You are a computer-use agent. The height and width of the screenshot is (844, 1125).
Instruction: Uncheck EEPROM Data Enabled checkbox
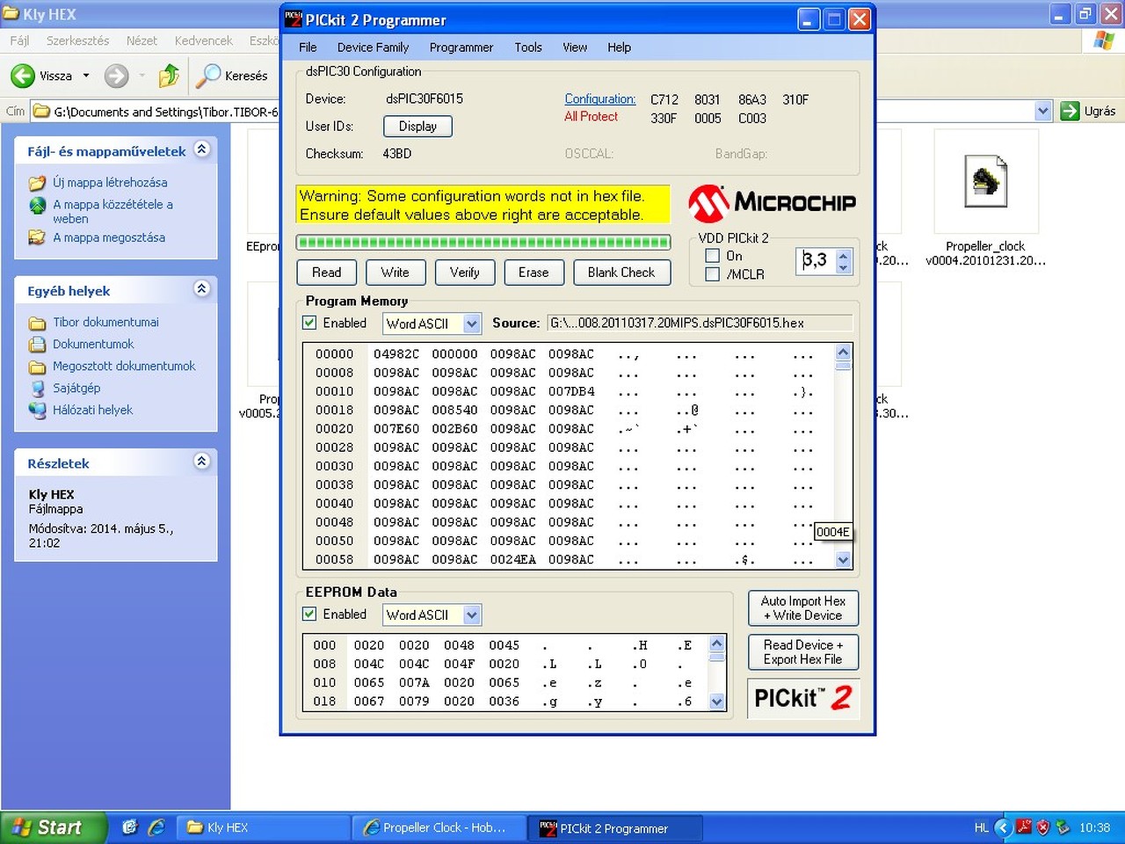click(309, 615)
